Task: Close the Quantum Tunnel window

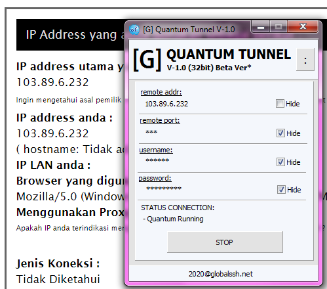Action: 303,27
